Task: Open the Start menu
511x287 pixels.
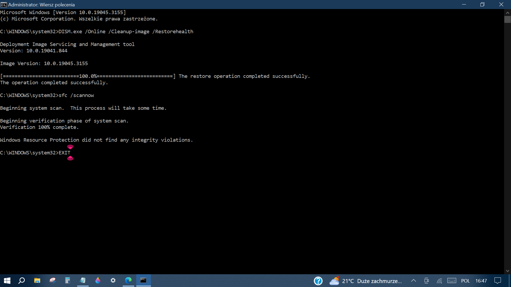Action: tap(6, 280)
